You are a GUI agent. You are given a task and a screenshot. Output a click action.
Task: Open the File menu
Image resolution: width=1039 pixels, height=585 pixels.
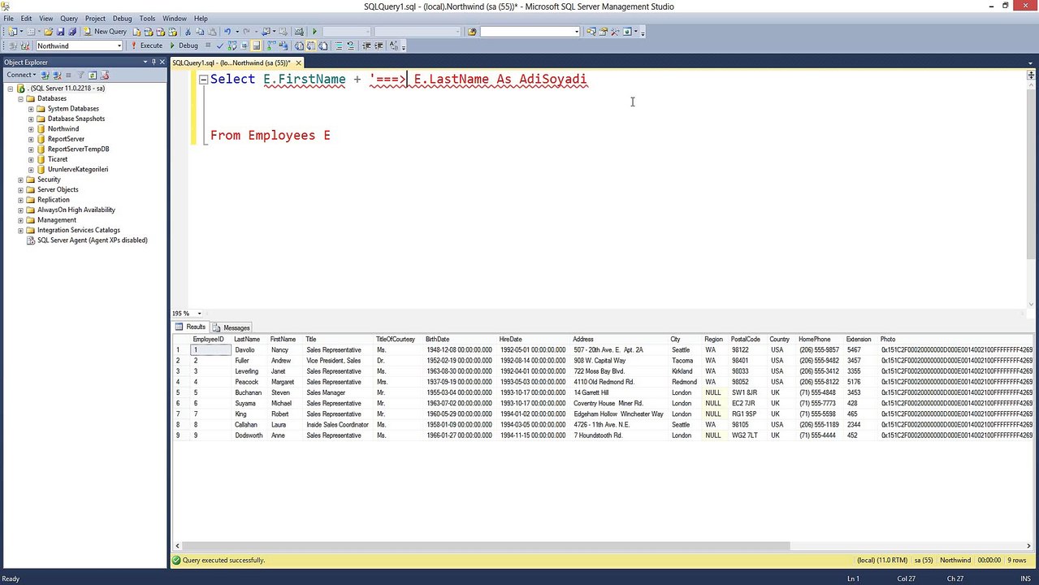(x=8, y=18)
